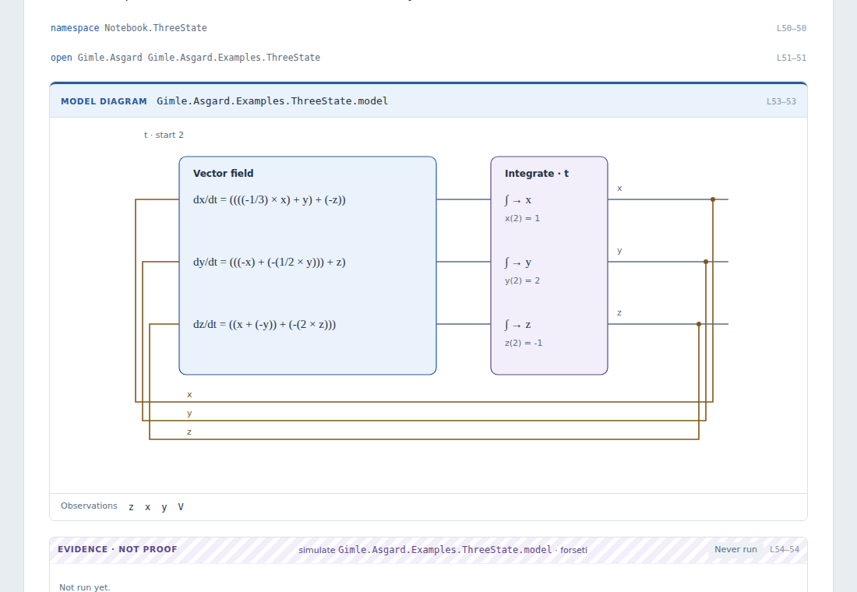
Task: Click the line range label L51–51
Action: [x=792, y=58]
